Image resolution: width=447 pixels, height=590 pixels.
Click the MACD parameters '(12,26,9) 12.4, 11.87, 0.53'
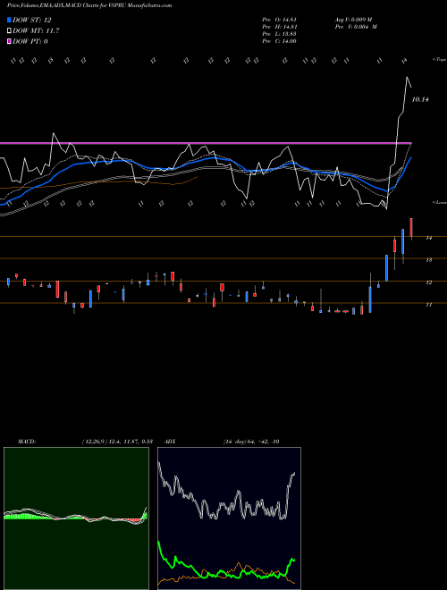117,442
